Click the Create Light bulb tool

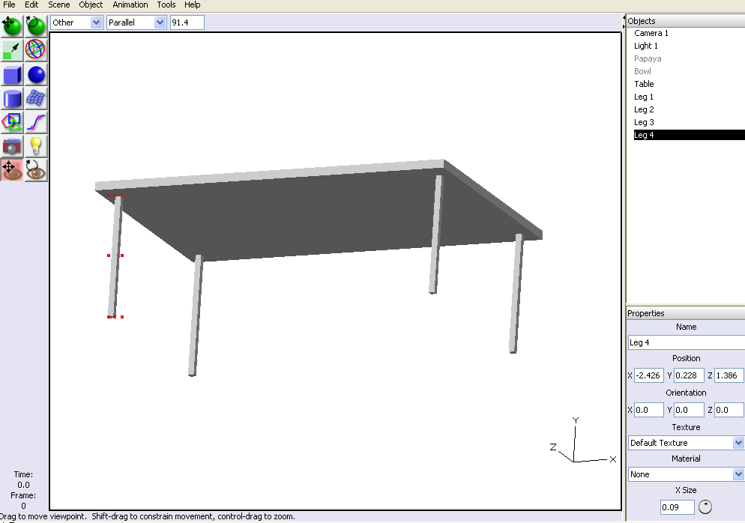(x=36, y=146)
